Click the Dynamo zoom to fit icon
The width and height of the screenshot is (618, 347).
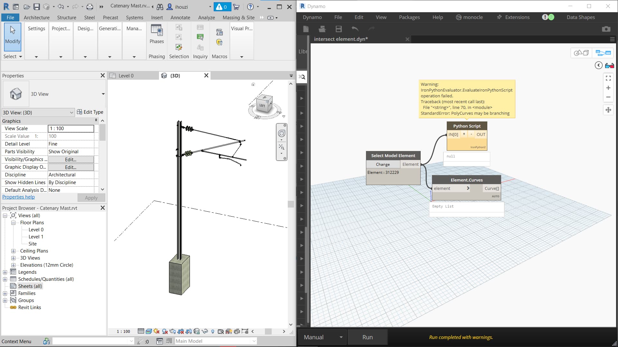click(608, 78)
